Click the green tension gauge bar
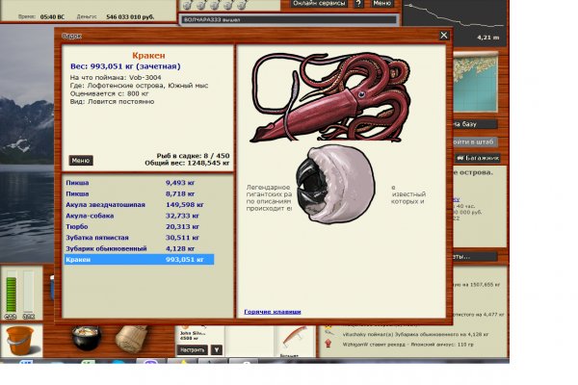 tap(12, 294)
